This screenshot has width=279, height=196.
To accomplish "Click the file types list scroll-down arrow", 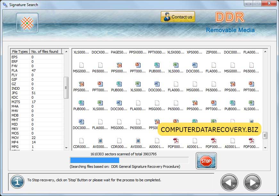I will (66, 148).
